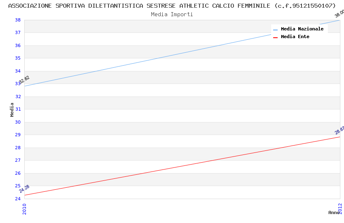Select the 24.28 data label
344x223 pixels.
coord(24,189)
